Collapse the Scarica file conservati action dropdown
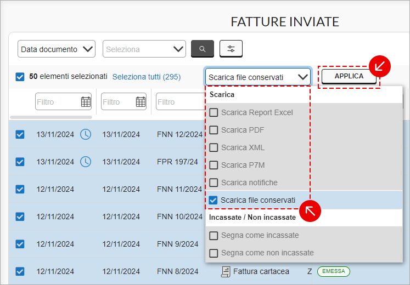 [258, 77]
